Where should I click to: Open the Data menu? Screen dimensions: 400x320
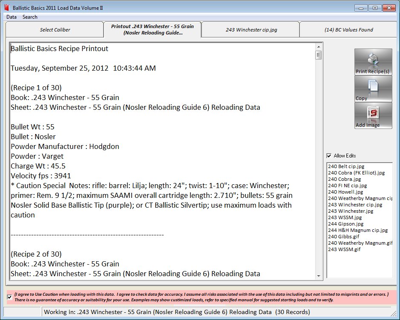(12, 17)
